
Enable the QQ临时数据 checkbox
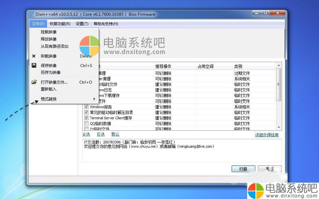(x=86, y=124)
